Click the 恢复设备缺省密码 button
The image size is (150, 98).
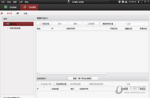(96, 84)
